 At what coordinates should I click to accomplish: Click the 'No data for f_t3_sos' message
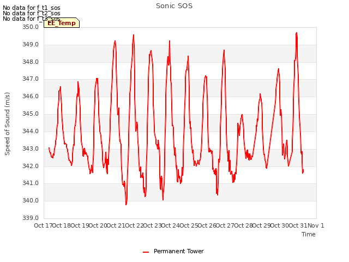click(x=32, y=19)
